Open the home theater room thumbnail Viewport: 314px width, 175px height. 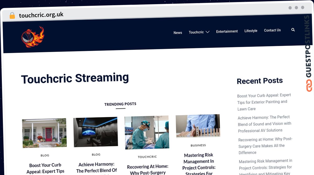[96, 132]
